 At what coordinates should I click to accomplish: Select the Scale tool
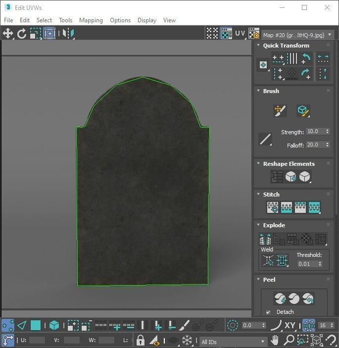[x=36, y=34]
